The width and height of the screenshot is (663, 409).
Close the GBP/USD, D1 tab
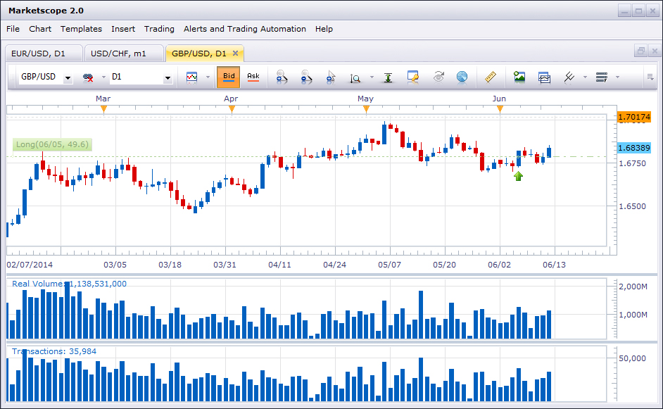235,54
